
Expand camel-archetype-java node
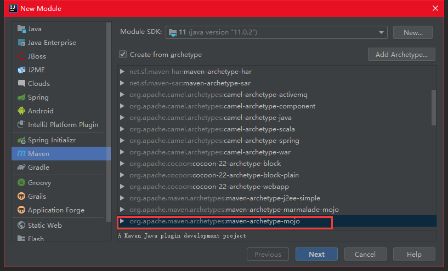[122, 118]
